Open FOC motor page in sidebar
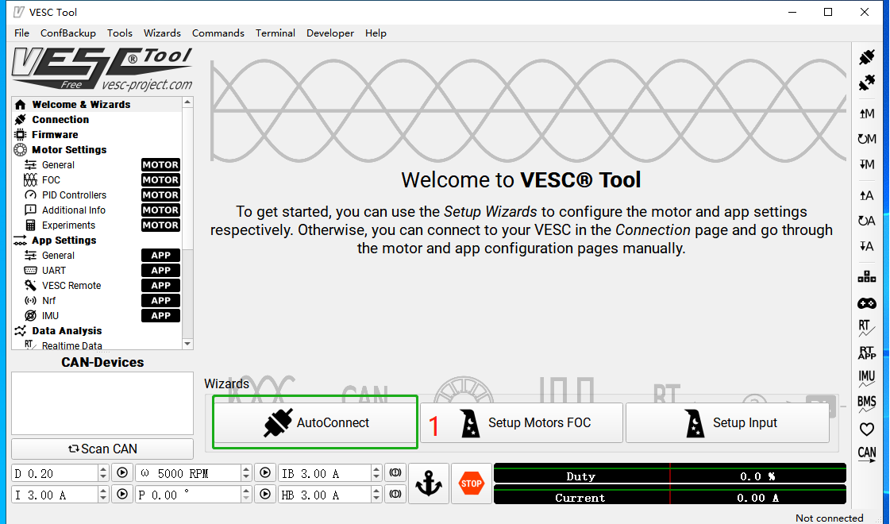Screen dimensions: 890x524 [x=97, y=180]
